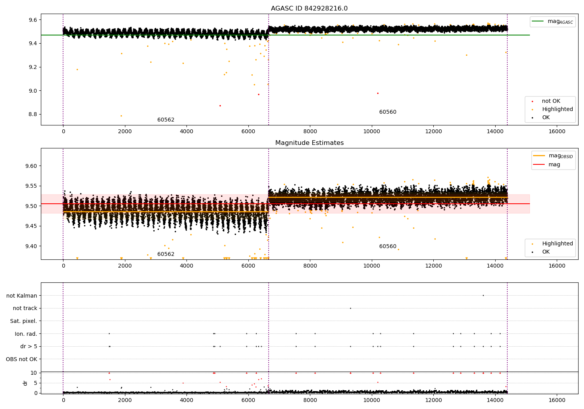Screen dimensions: 584x409
Task: Click the 8.8 y-axis tick label
Action: tap(32, 115)
